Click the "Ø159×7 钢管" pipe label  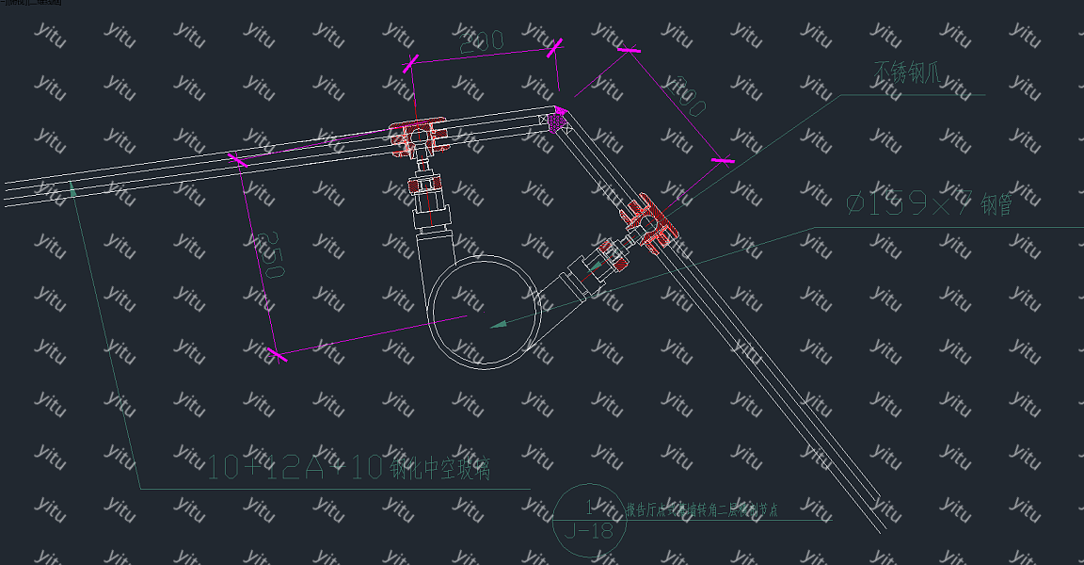coord(929,204)
